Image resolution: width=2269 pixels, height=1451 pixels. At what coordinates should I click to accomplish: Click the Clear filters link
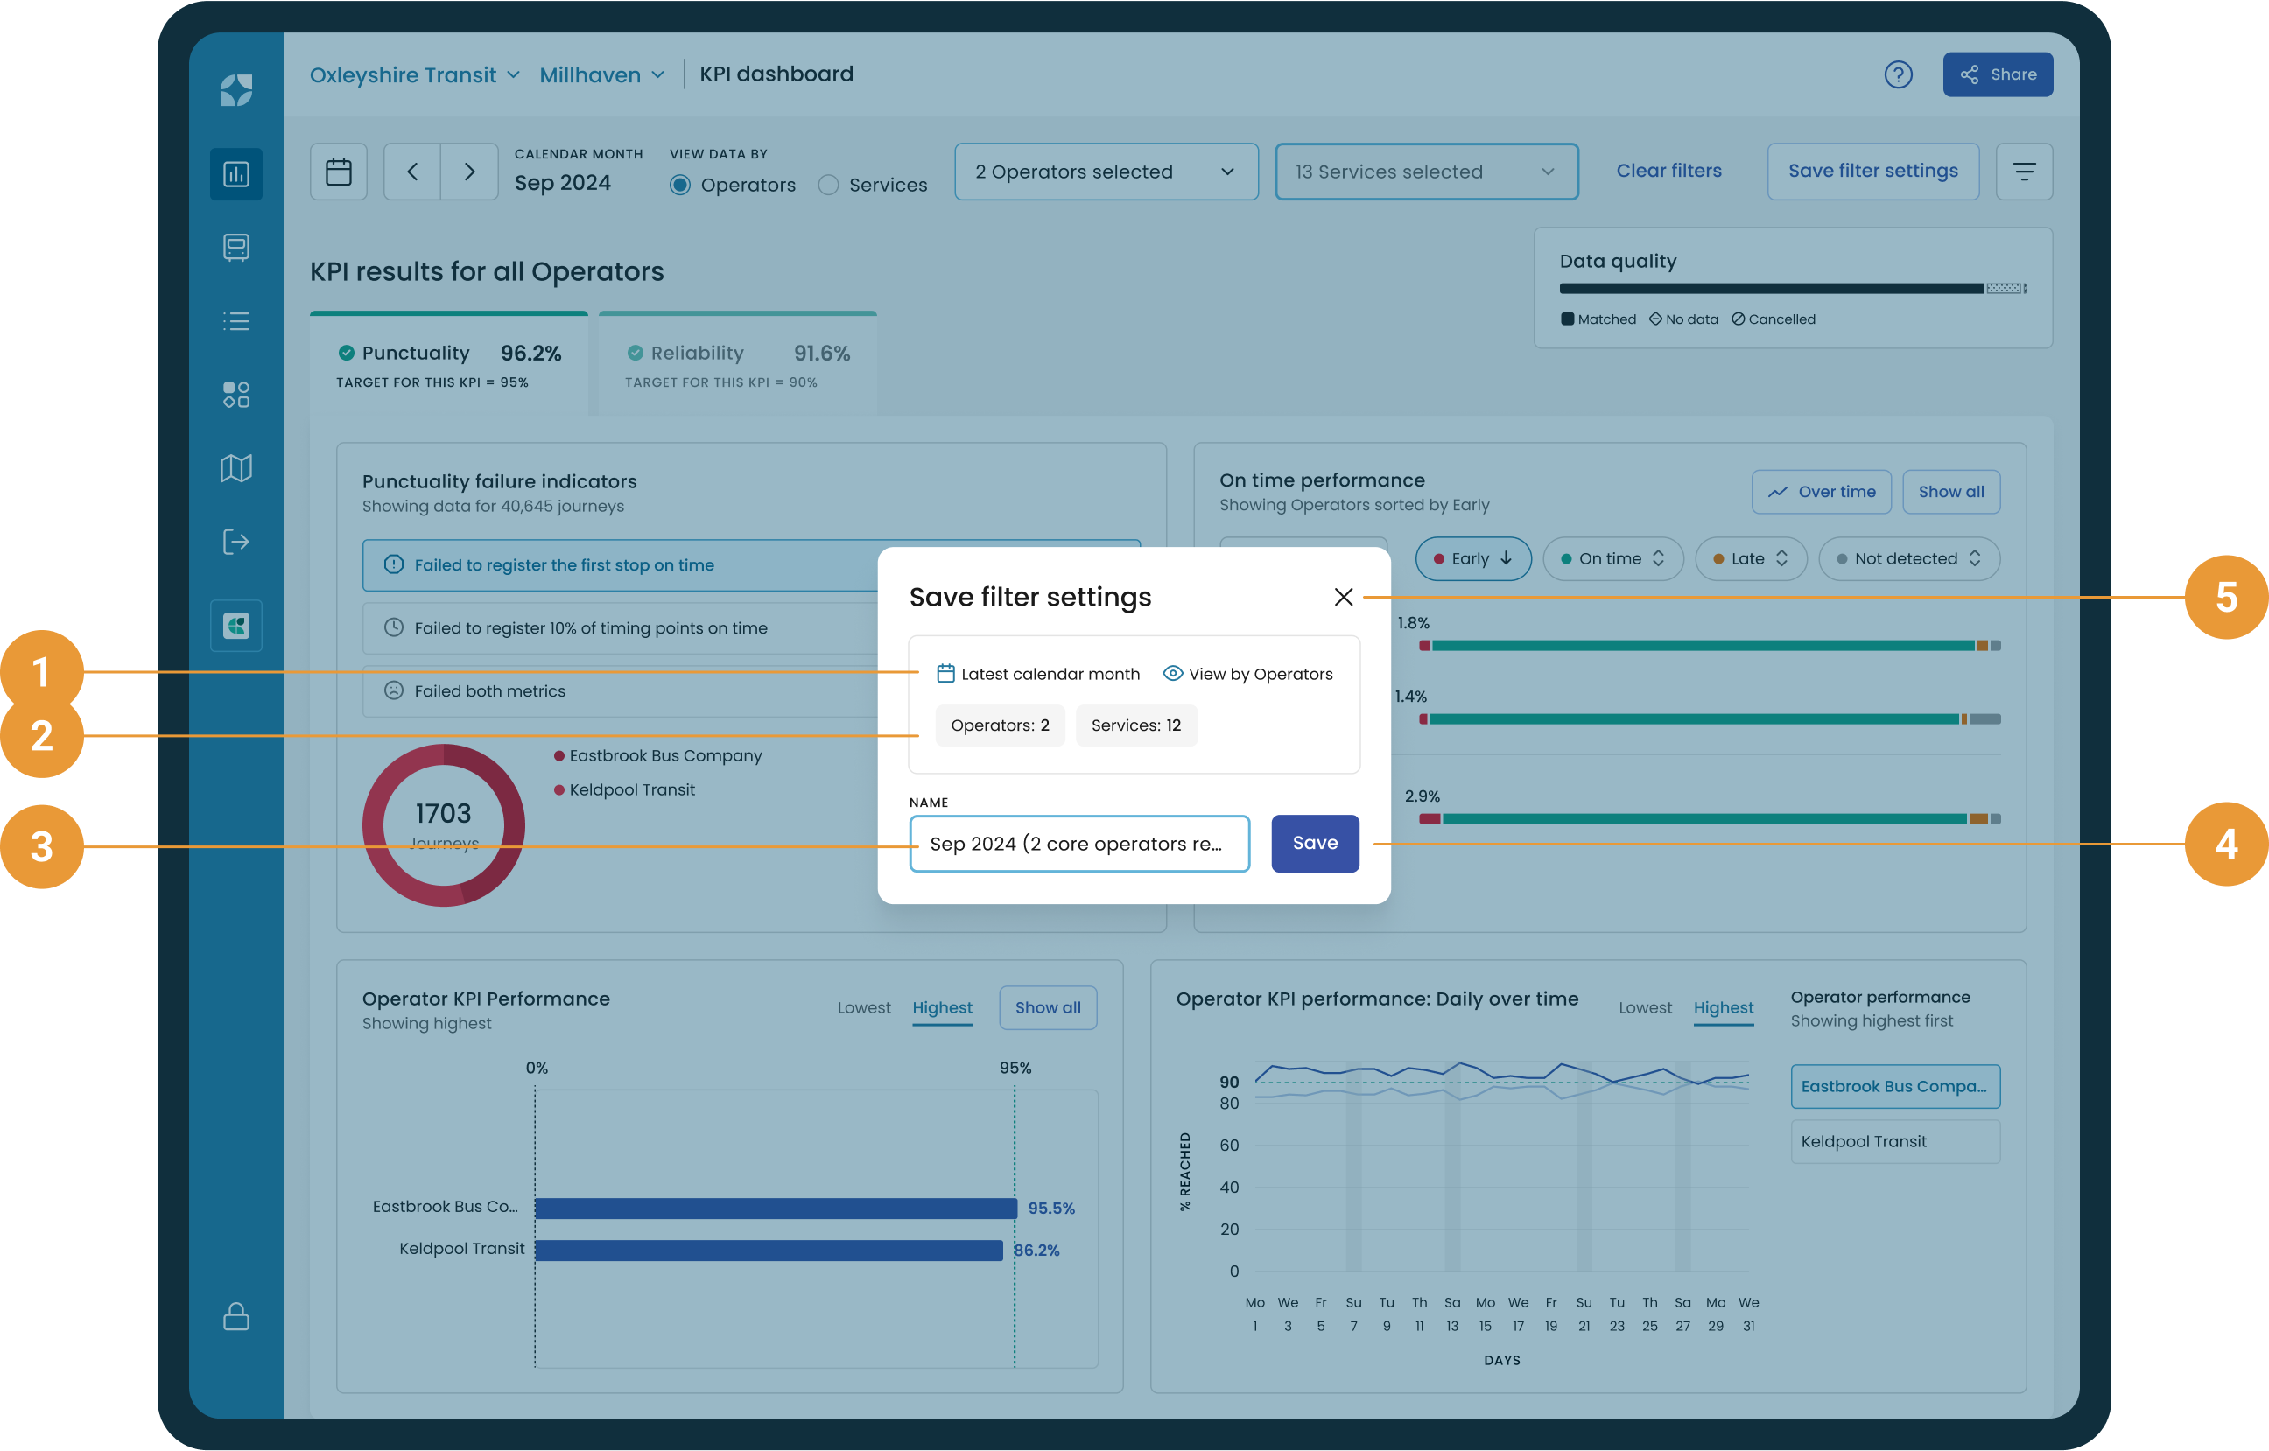pyautogui.click(x=1668, y=171)
